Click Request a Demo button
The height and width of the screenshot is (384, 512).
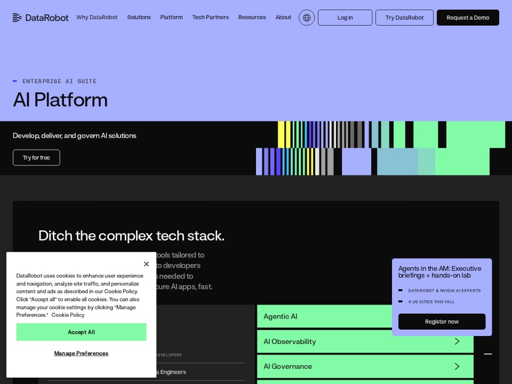click(x=468, y=18)
